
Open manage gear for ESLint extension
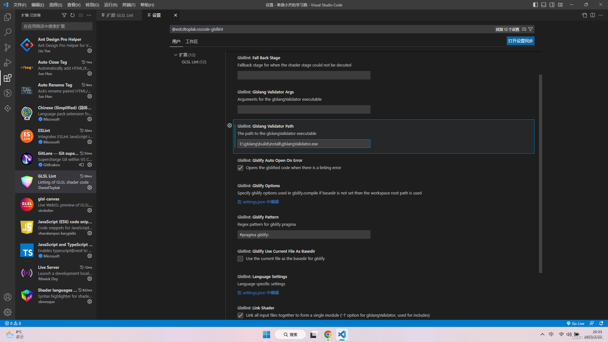(90, 142)
